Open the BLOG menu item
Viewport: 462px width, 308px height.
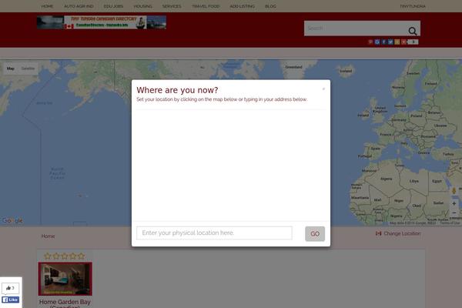click(x=270, y=6)
